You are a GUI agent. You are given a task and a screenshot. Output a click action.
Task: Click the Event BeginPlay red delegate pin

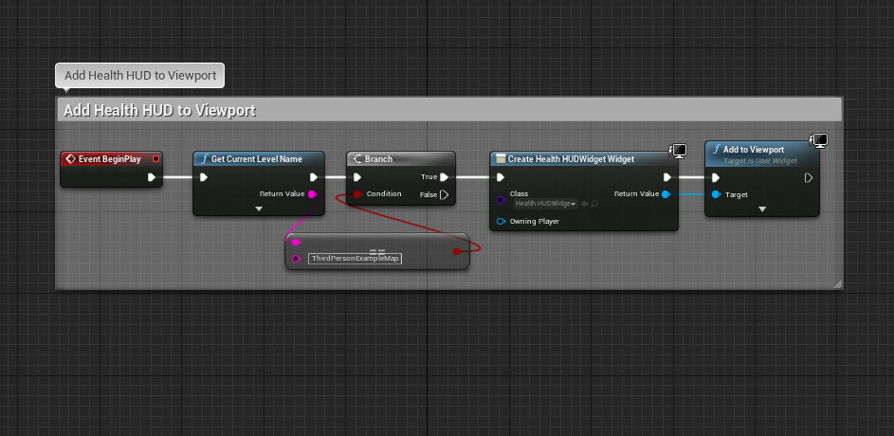pyautogui.click(x=155, y=159)
